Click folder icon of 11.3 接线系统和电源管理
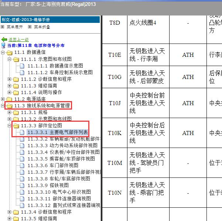 click(9, 106)
